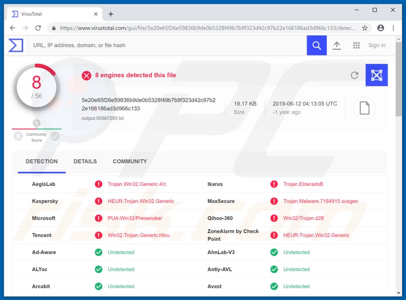Open the blue graph relations icon
This screenshot has height=300, width=406.
point(377,75)
